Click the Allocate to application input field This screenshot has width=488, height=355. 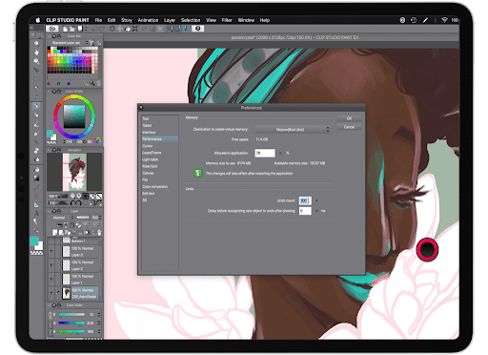click(x=265, y=153)
